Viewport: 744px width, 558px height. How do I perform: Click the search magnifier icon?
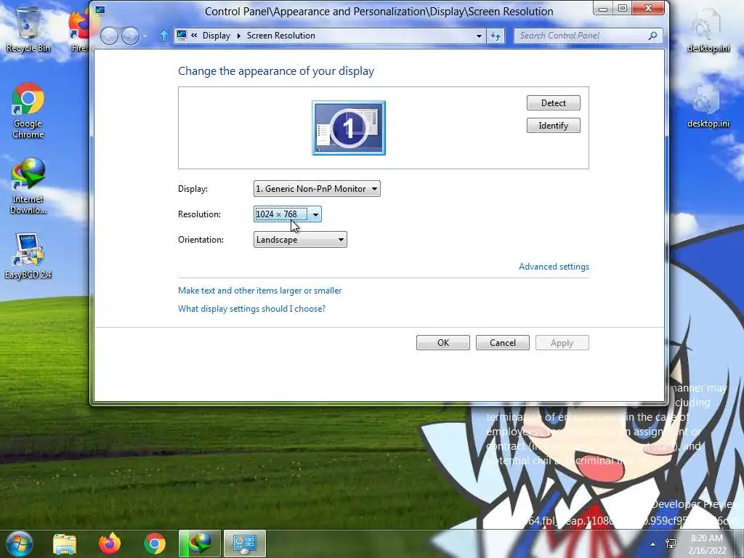pos(653,36)
